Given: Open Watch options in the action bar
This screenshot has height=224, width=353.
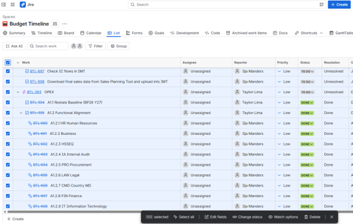Looking at the screenshot, I should [x=283, y=217].
